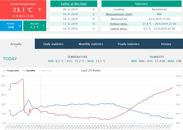Open the Monthly statistics tab
Screen dimensions: 183x130
(91, 44)
